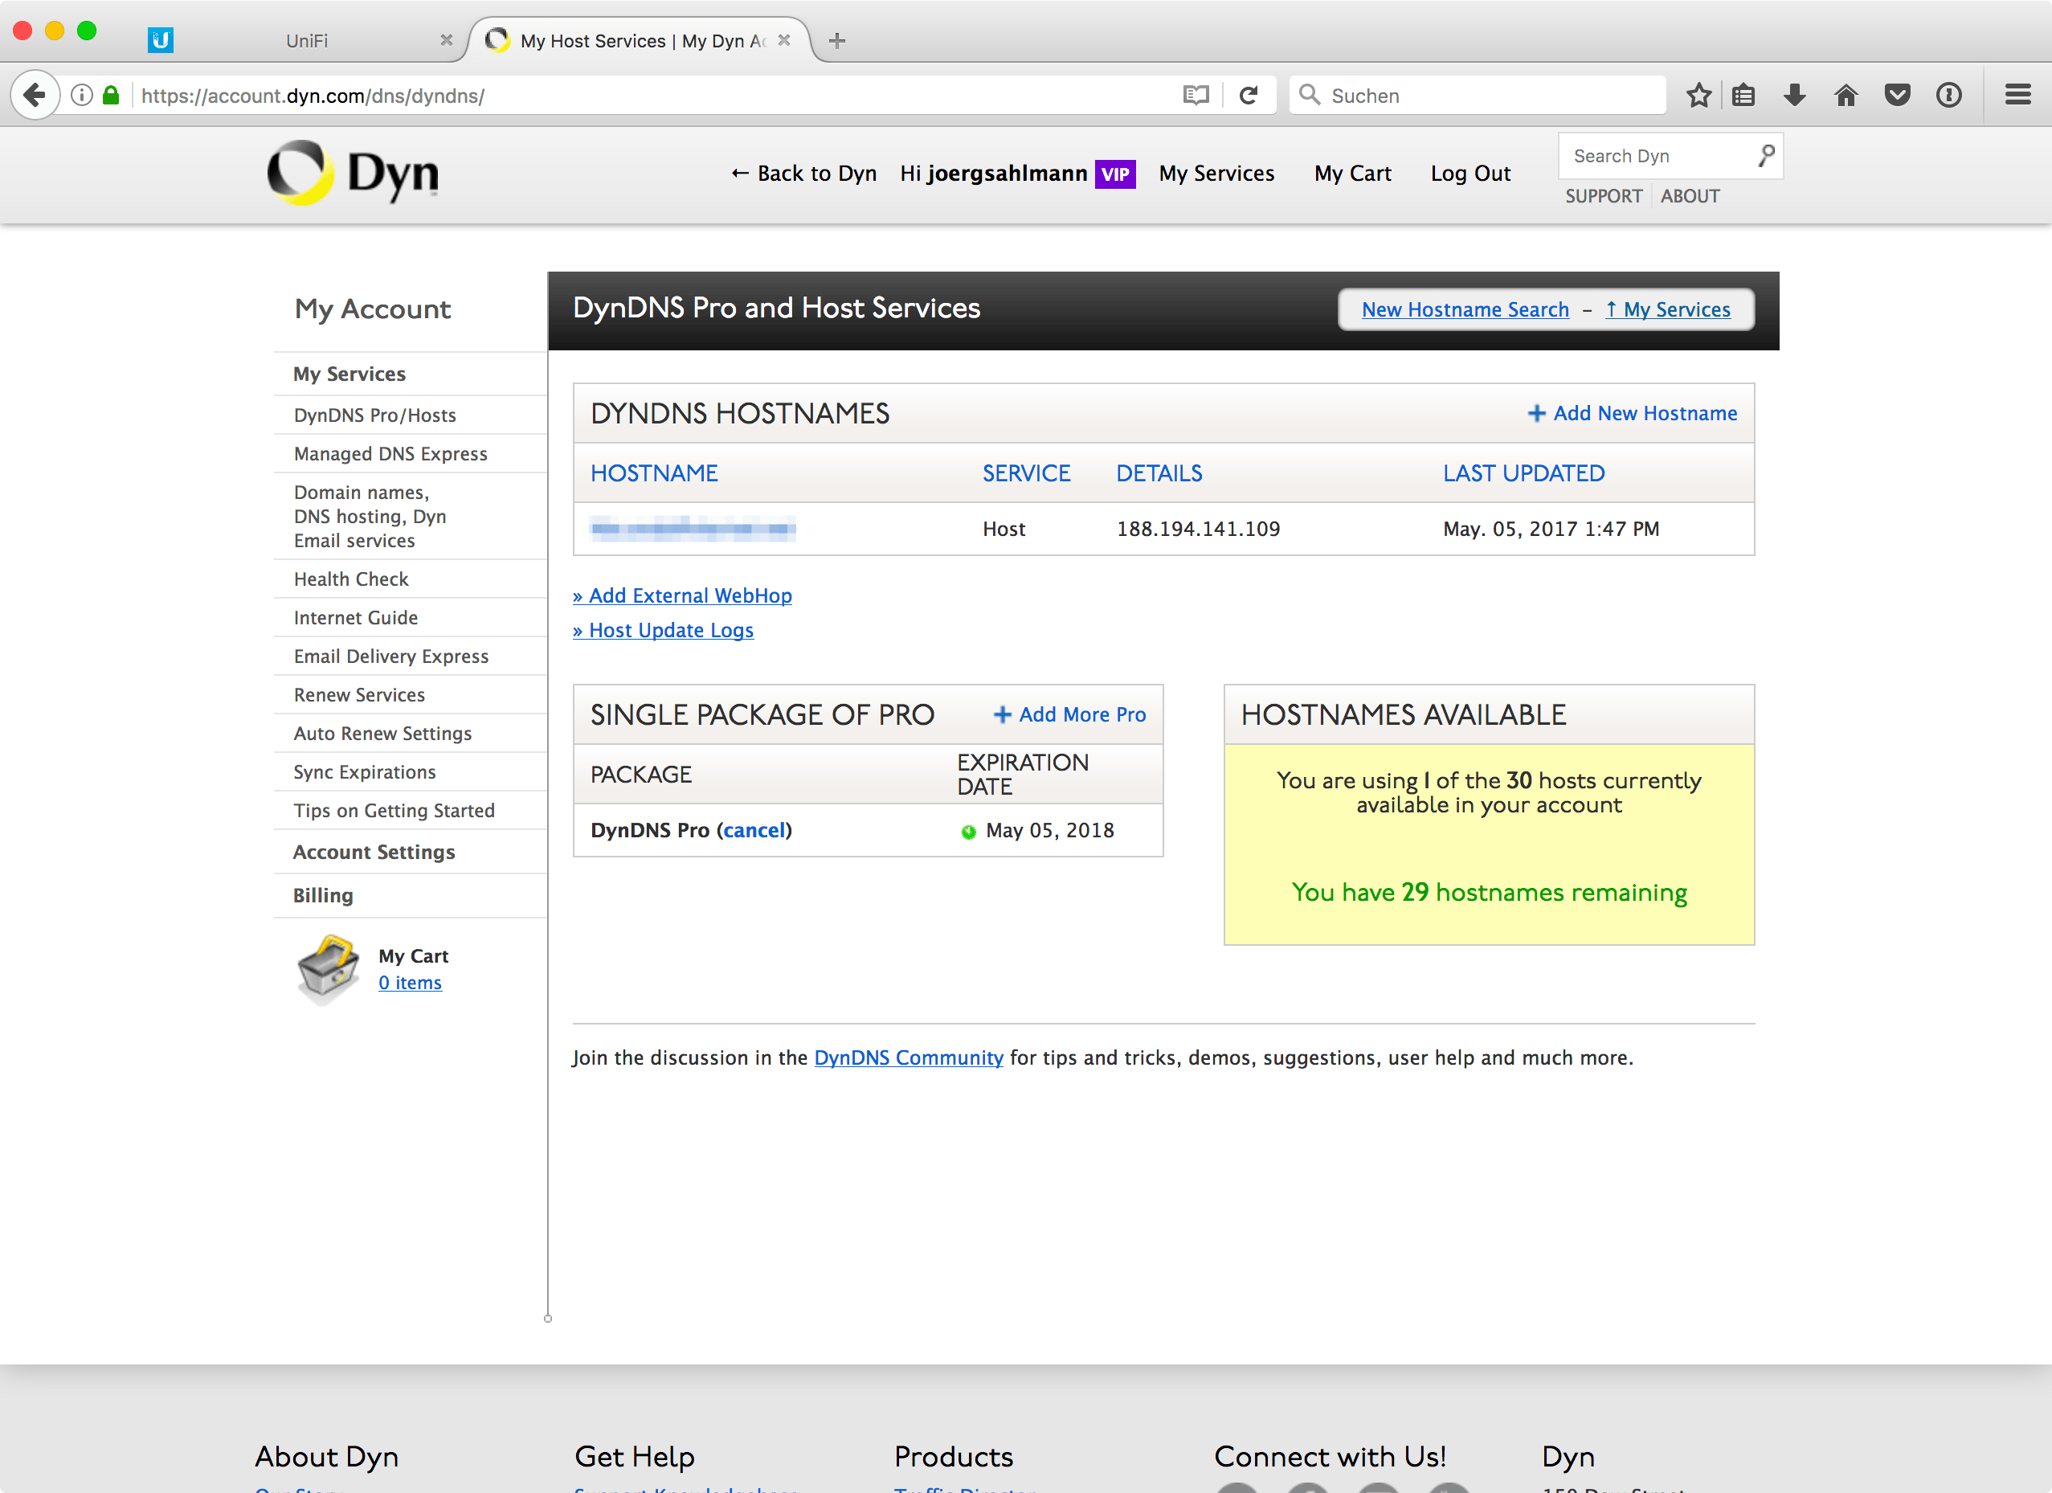
Task: Toggle reader view icon in address bar
Action: [1196, 95]
